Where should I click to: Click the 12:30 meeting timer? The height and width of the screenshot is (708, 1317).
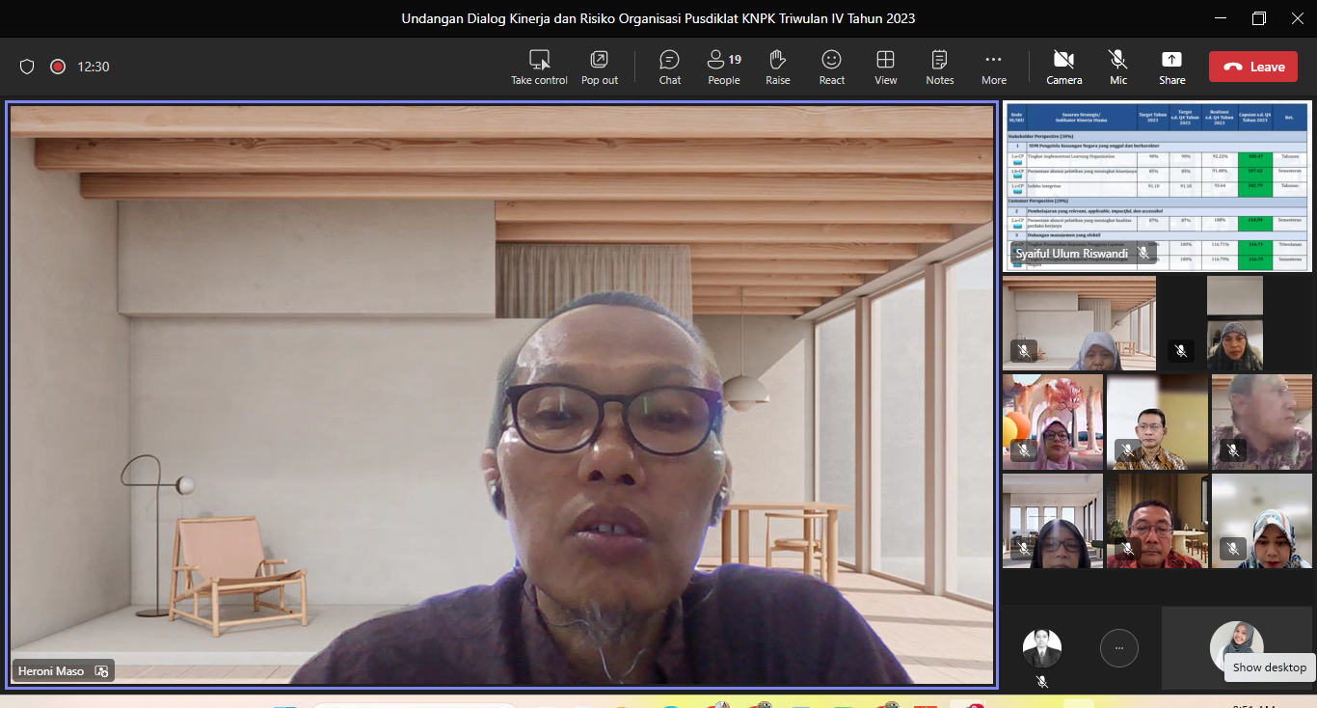point(94,67)
